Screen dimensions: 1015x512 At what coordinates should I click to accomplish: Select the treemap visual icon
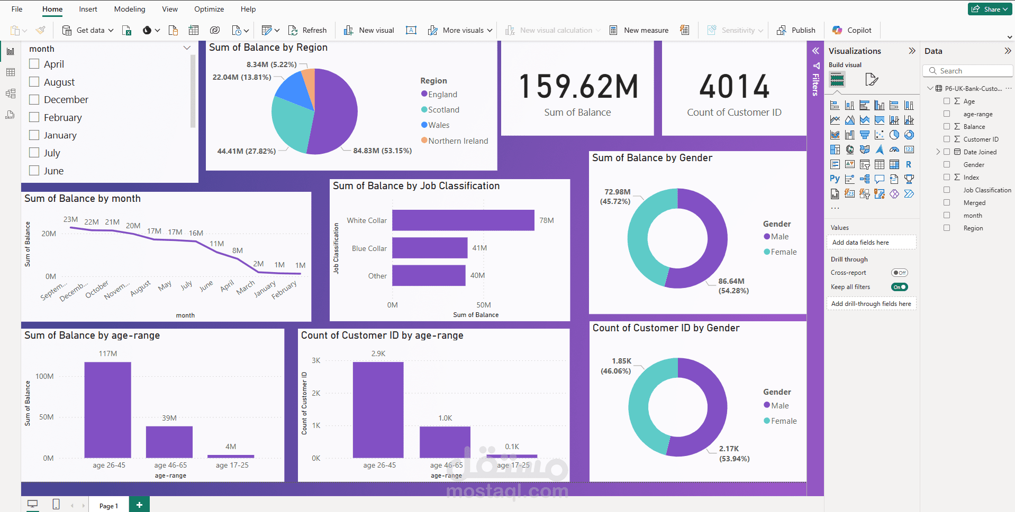coord(835,150)
